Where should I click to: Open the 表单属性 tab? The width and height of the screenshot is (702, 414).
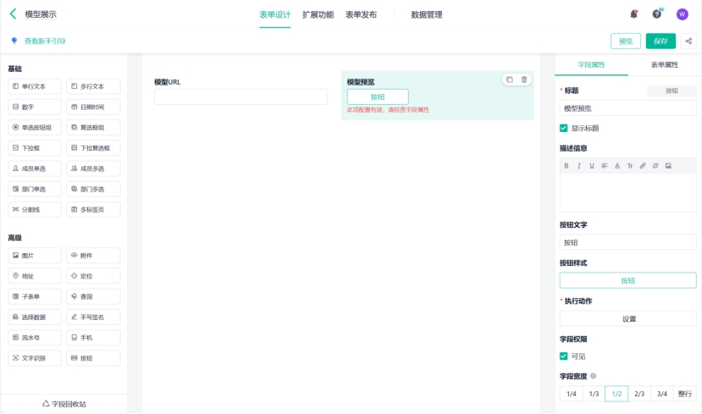click(665, 65)
